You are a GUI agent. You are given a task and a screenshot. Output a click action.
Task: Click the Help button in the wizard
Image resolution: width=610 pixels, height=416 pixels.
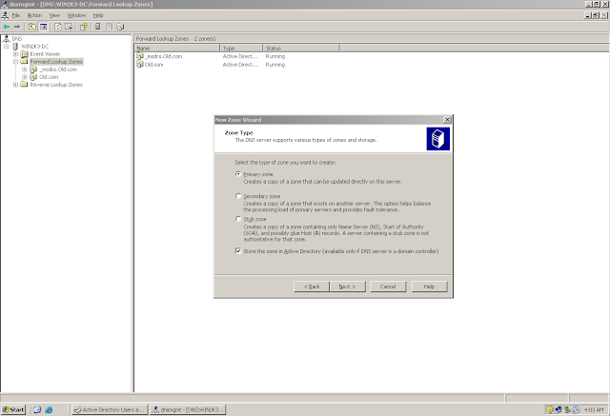(429, 287)
